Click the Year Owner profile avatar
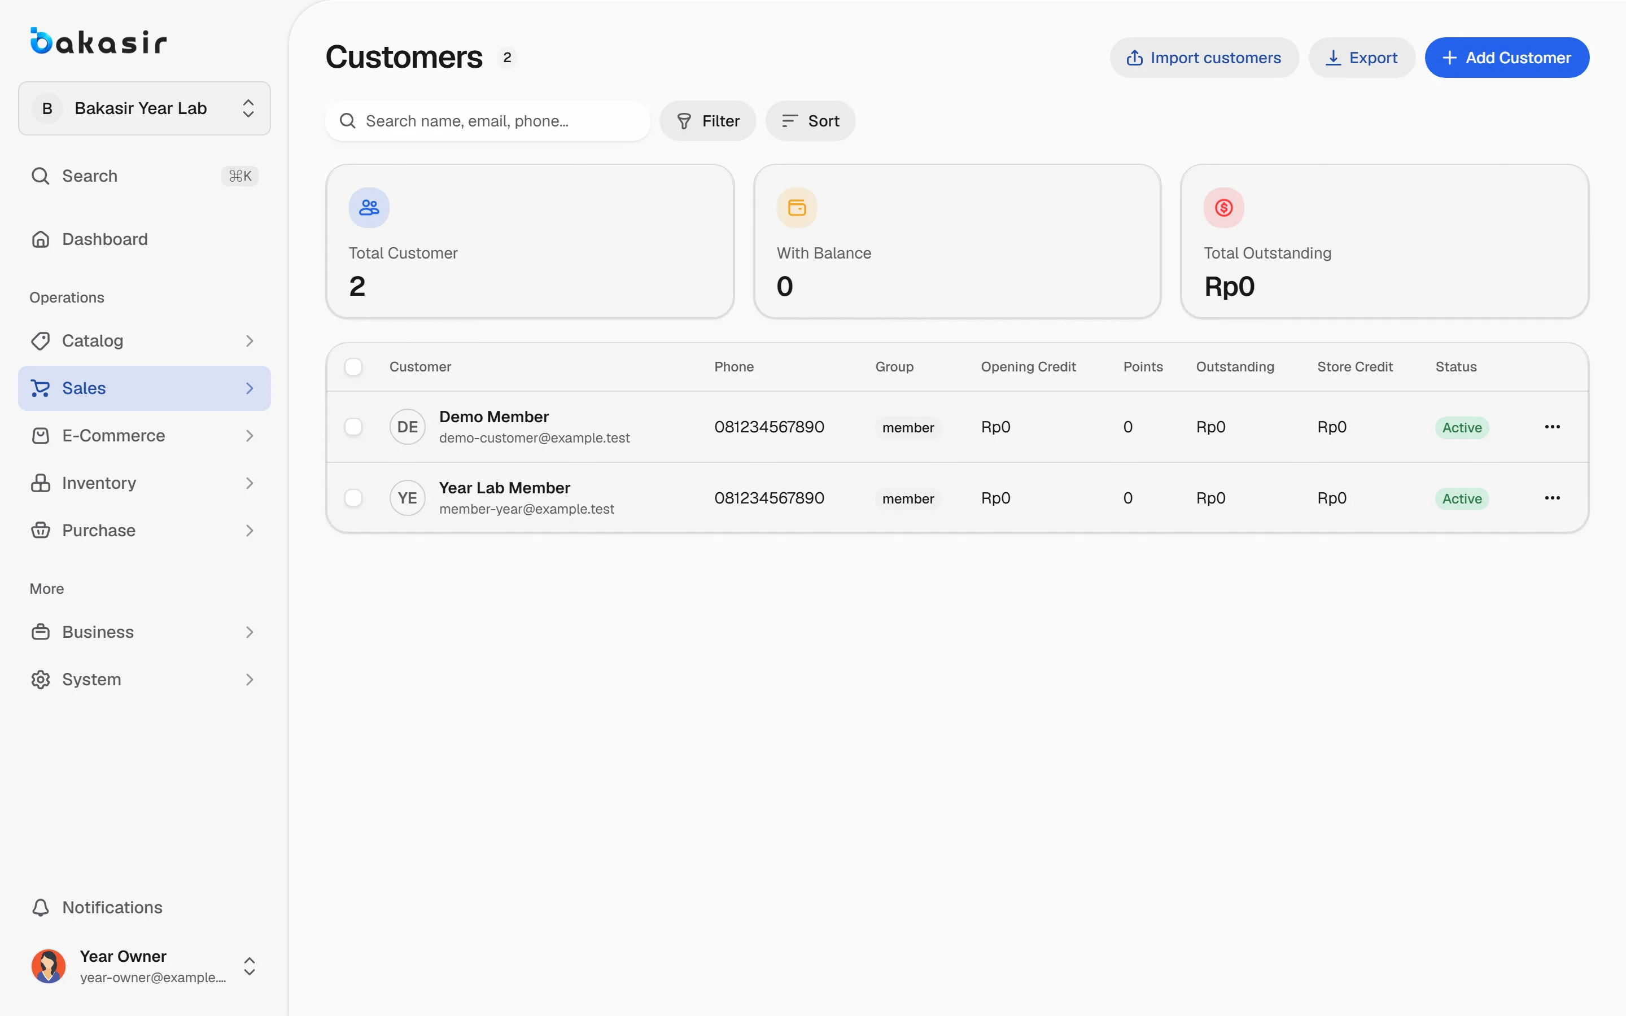Viewport: 1626px width, 1016px height. pyautogui.click(x=49, y=966)
